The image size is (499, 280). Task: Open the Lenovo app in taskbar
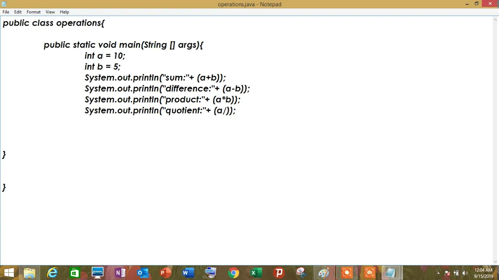(x=97, y=273)
